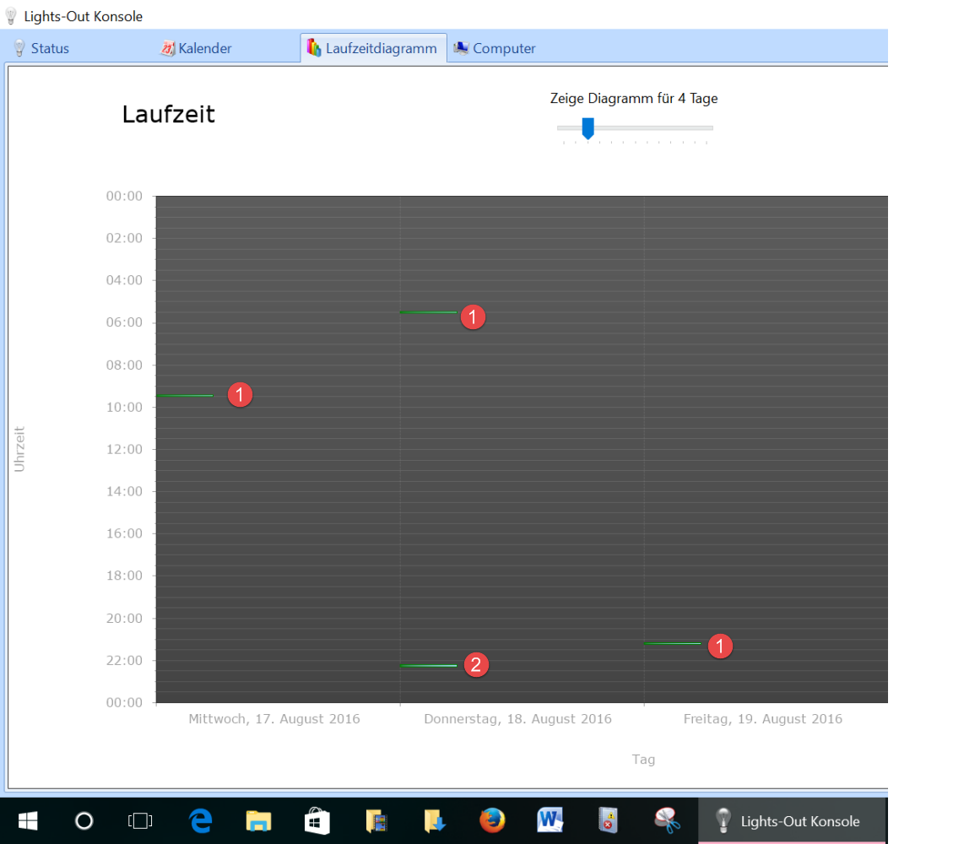Click red marker 1 near 06:00 on Donnerstag
The width and height of the screenshot is (964, 844).
click(473, 317)
